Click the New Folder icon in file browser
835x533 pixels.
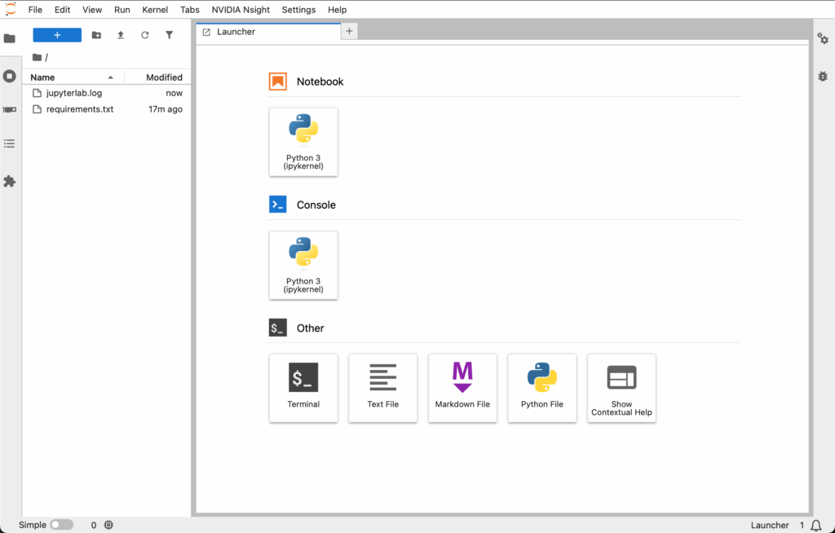point(96,35)
